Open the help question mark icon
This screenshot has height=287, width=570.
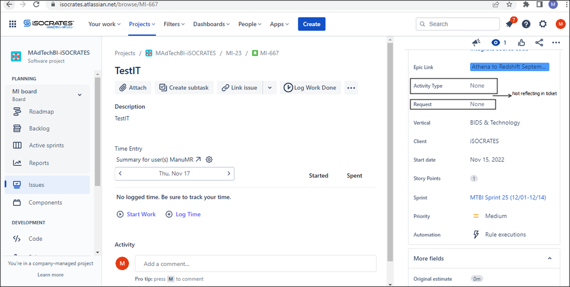(x=526, y=24)
